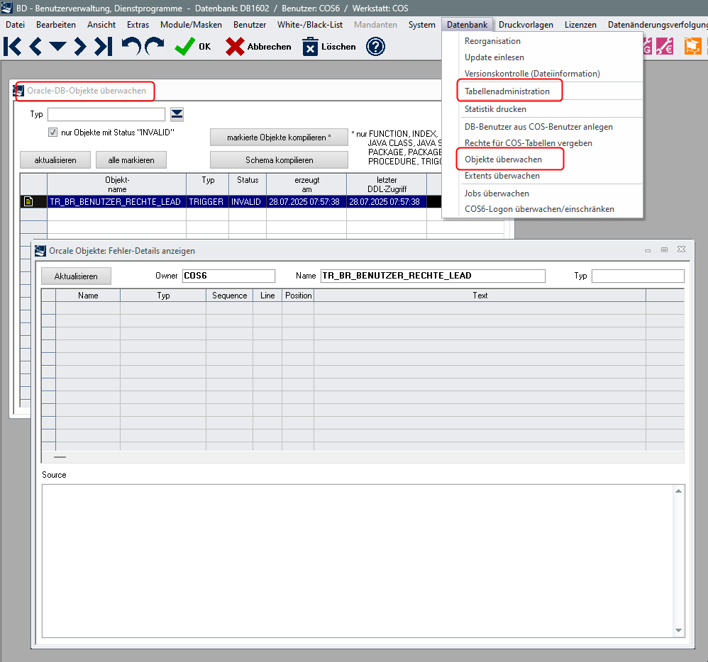Click the red X Abbrechen icon
Image resolution: width=708 pixels, height=662 pixels.
235,47
